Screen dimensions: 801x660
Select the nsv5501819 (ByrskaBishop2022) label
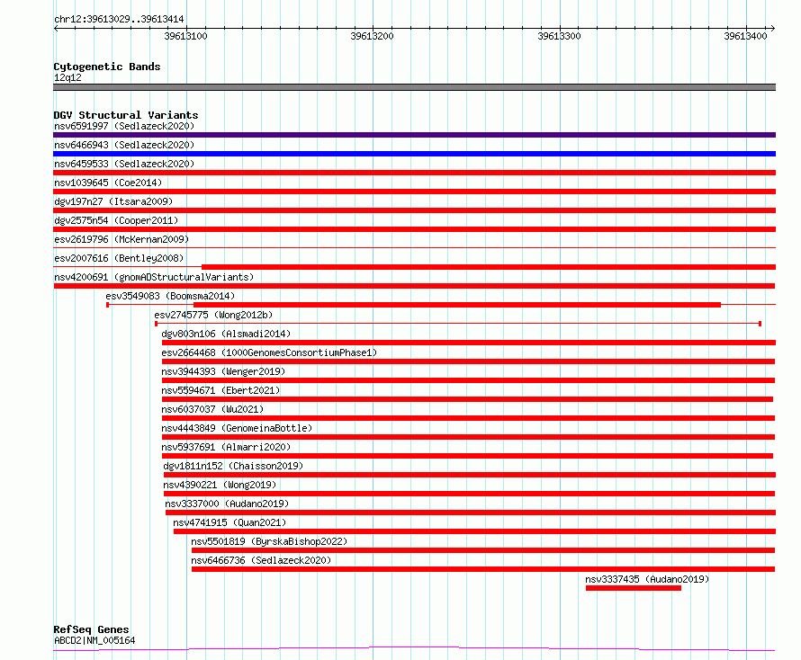[269, 541]
